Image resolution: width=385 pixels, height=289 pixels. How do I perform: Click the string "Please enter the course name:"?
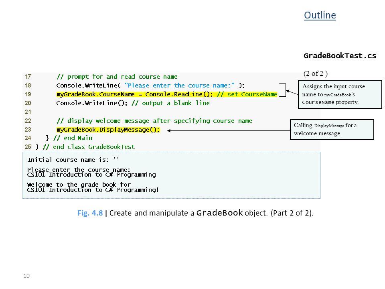(180, 85)
